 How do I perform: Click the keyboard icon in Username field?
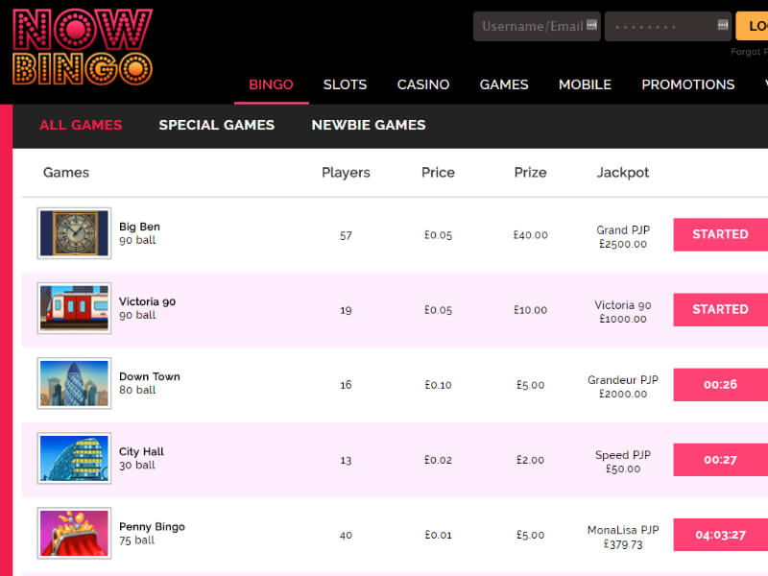click(x=591, y=25)
